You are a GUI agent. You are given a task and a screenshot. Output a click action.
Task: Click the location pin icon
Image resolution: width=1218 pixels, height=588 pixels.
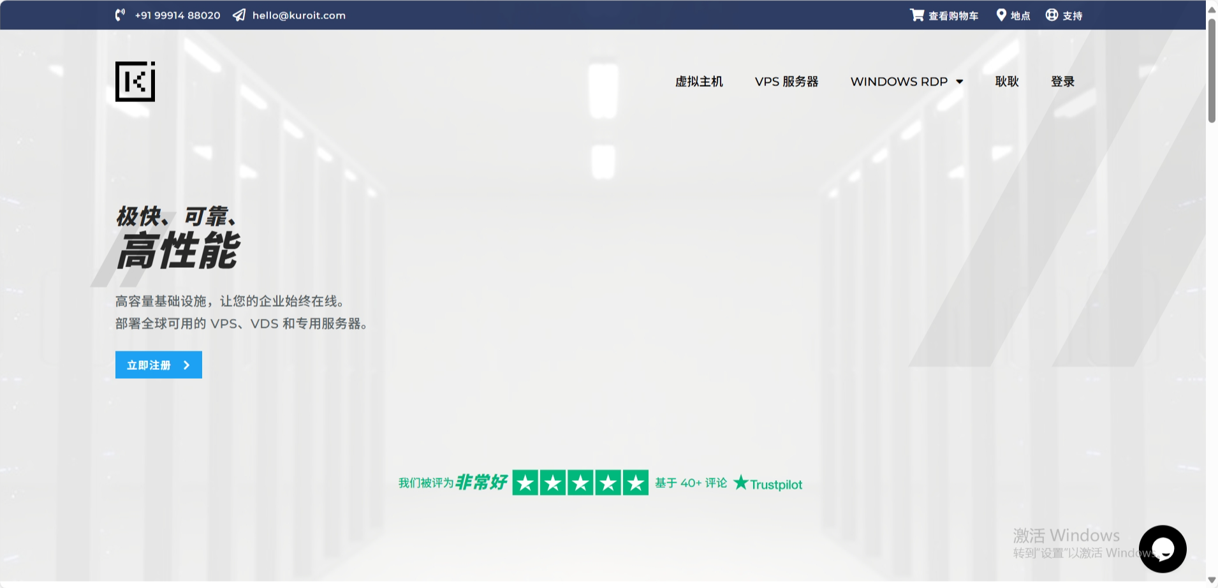(x=1001, y=15)
